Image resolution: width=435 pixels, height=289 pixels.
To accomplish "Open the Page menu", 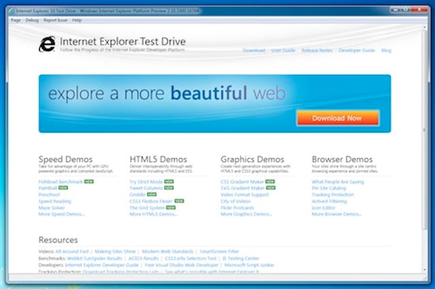I will (x=16, y=20).
